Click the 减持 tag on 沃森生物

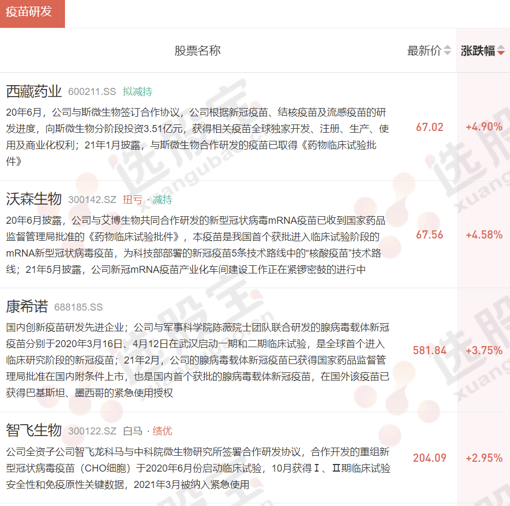pos(162,199)
